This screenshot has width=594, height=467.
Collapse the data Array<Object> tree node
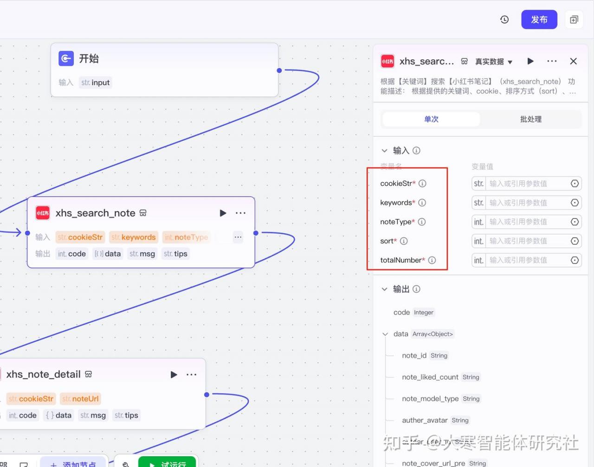[385, 334]
